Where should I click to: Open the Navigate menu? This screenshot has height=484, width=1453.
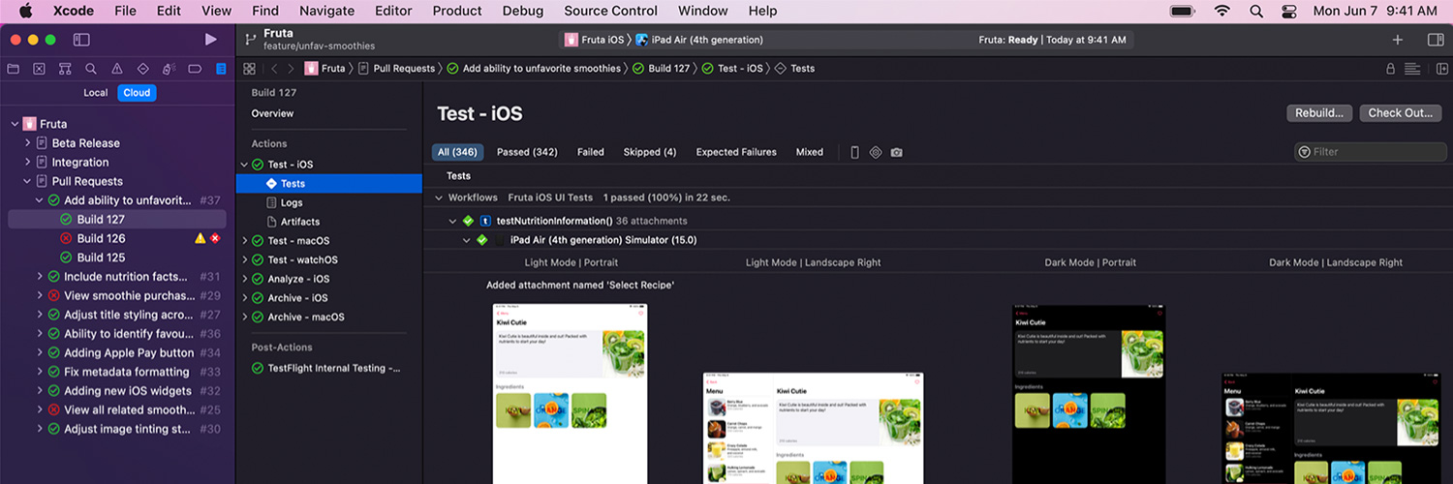326,12
